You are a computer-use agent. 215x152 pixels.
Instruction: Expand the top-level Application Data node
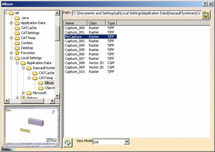point(11,23)
